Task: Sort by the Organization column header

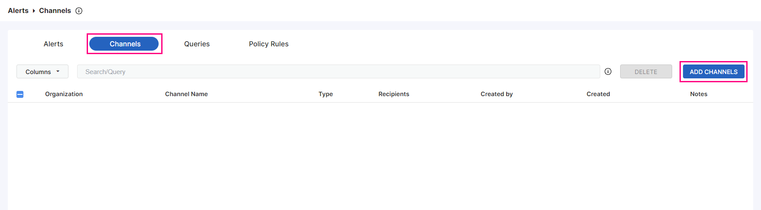Action: 64,94
